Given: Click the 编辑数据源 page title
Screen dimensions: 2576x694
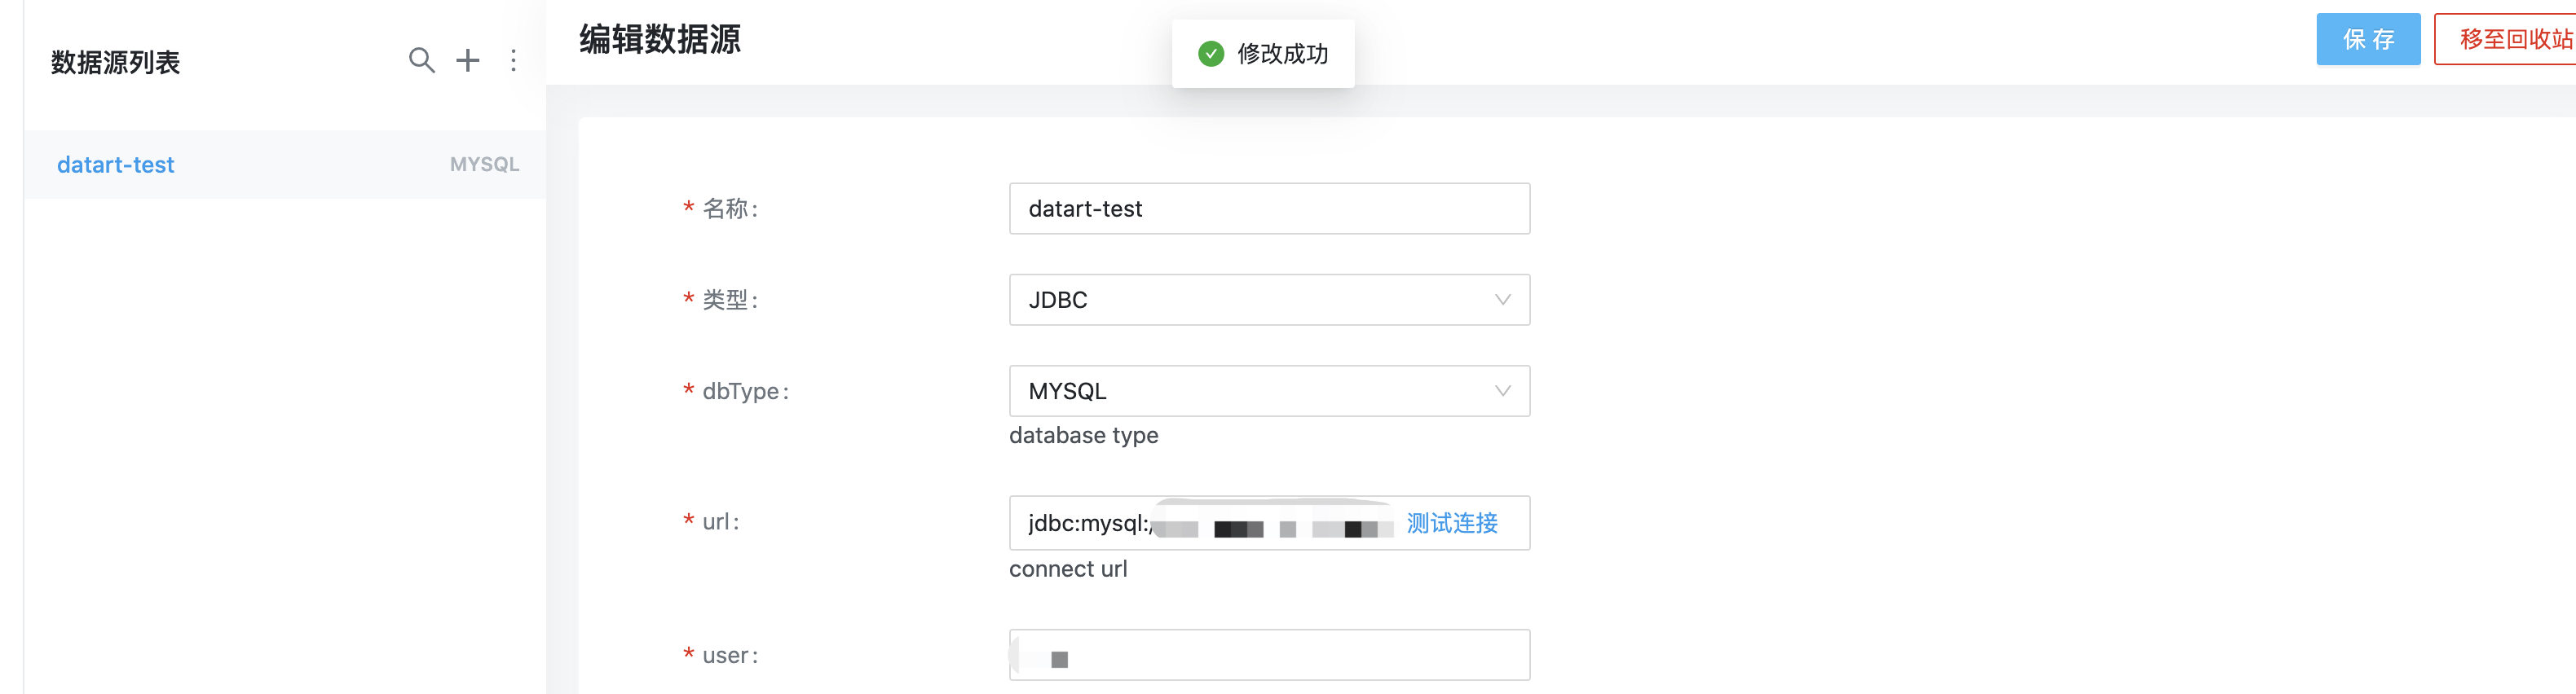Looking at the screenshot, I should pyautogui.click(x=660, y=39).
